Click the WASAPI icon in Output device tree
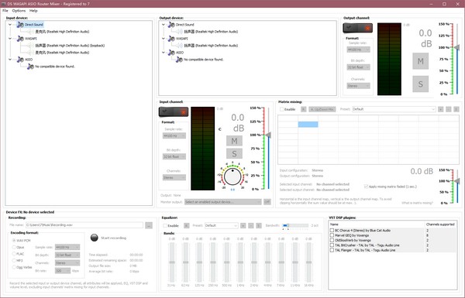The image size is (465, 298). [x=171, y=39]
